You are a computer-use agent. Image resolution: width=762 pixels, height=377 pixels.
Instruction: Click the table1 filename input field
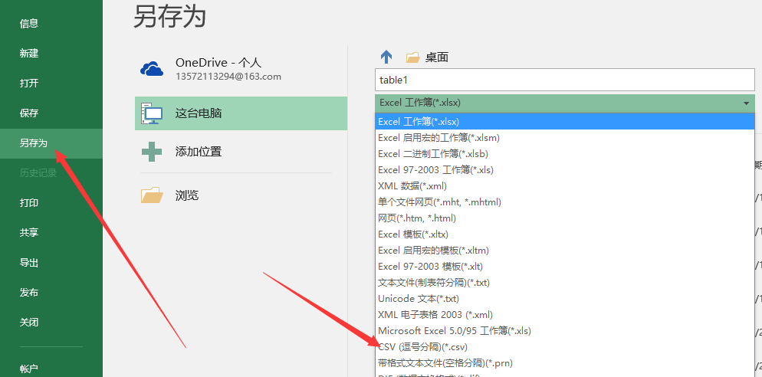564,80
